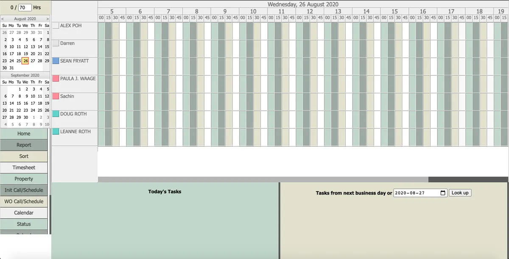Select August 15 in the calendar
The height and width of the screenshot is (259, 509).
point(47,47)
